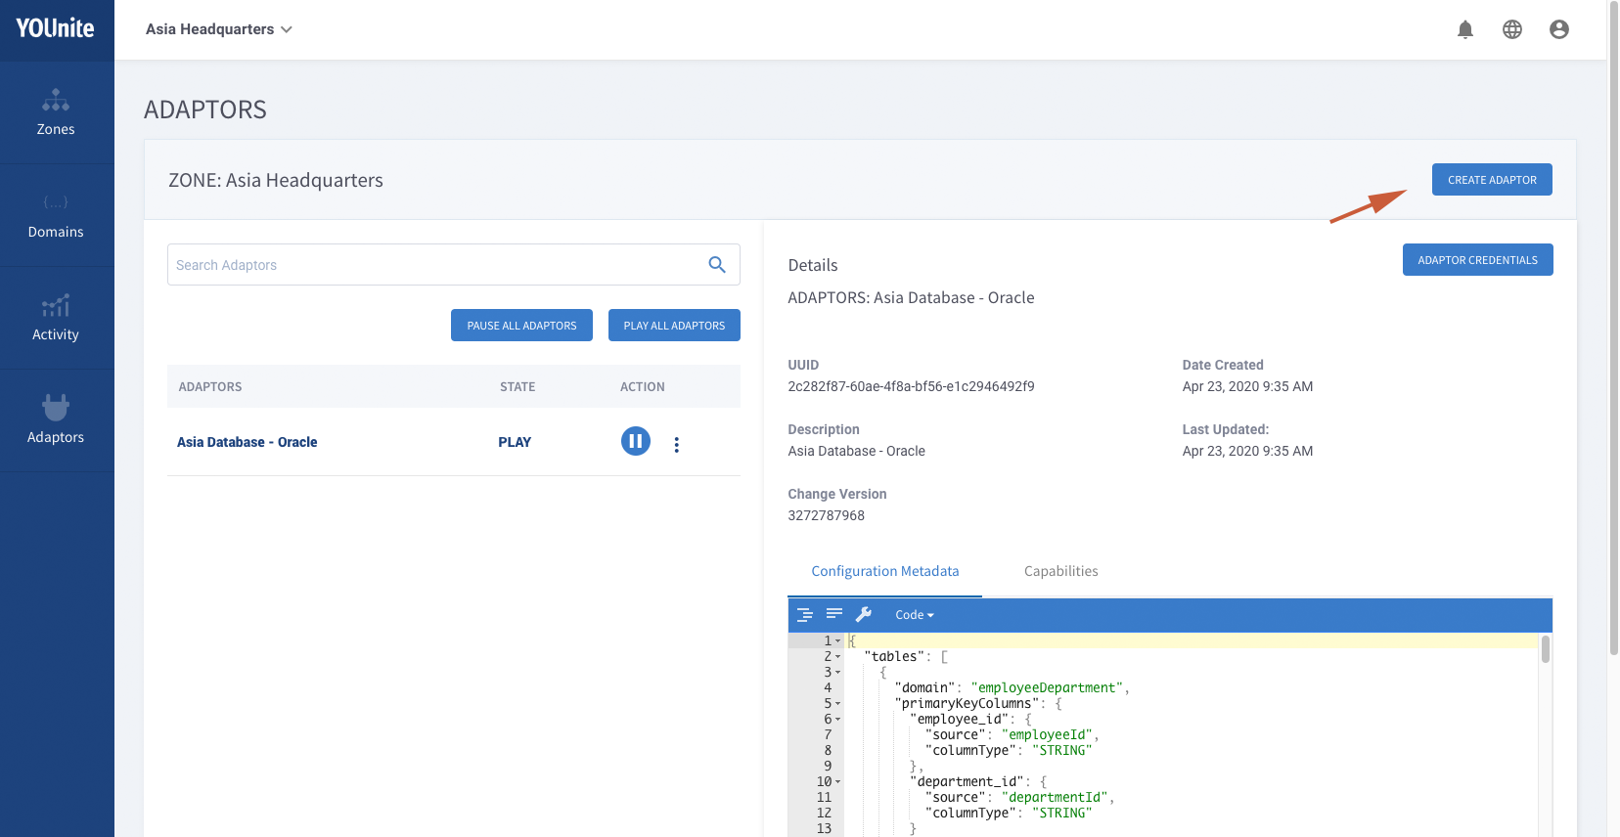Click the ACTION column header

coord(643,387)
